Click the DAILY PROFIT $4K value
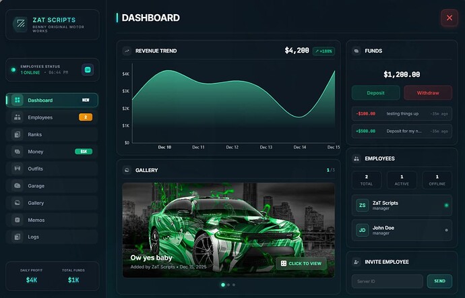The width and height of the screenshot is (465, 298). (32, 280)
